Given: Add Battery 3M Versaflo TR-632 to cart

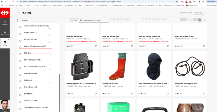Looking at the screenshot, I should coord(204,46).
